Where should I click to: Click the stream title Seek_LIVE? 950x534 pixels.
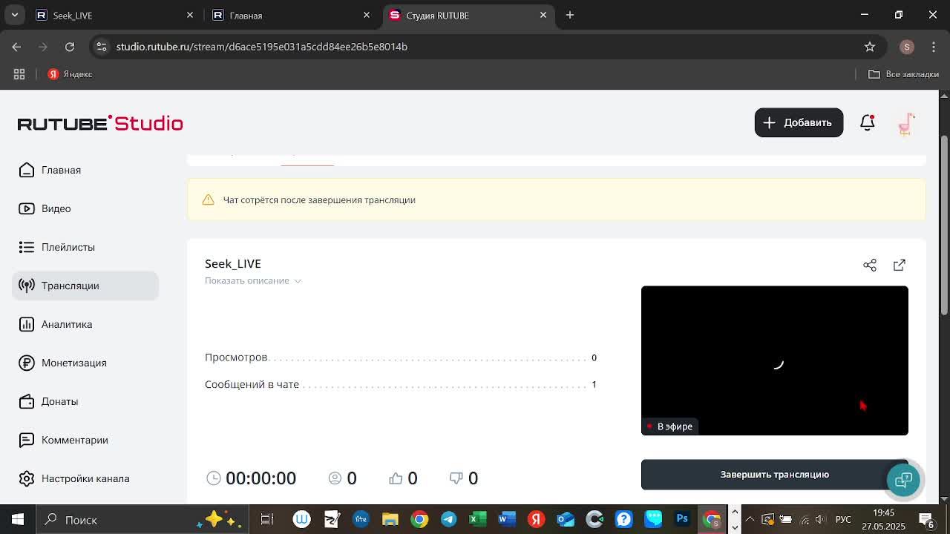coord(233,263)
